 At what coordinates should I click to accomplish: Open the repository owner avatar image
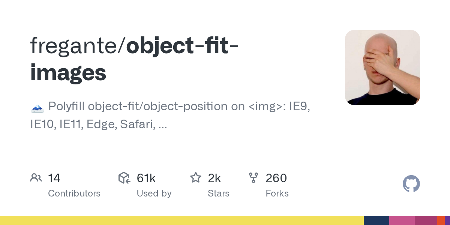[x=382, y=67]
